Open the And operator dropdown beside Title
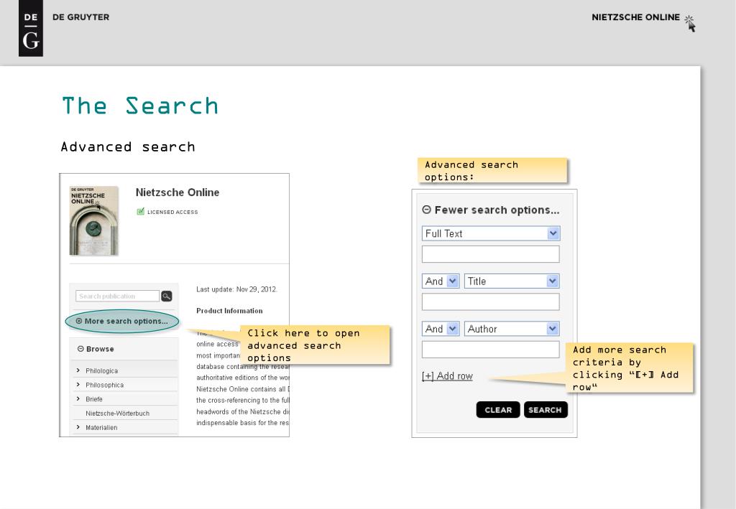This screenshot has width=736, height=509. pyautogui.click(x=441, y=281)
